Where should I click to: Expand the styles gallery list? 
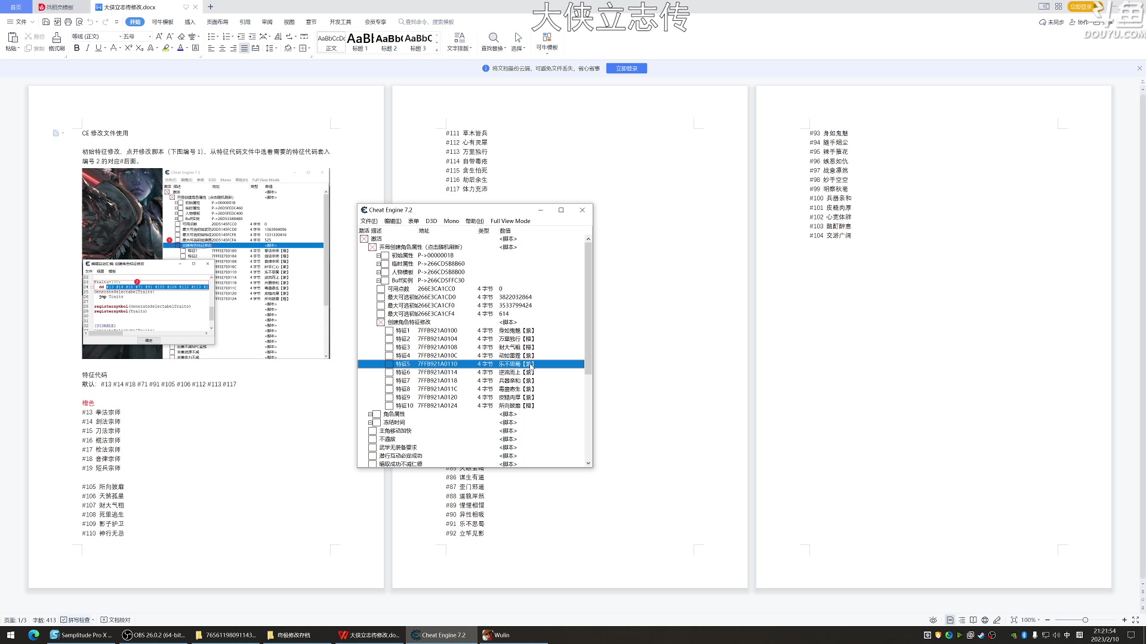pyautogui.click(x=437, y=50)
